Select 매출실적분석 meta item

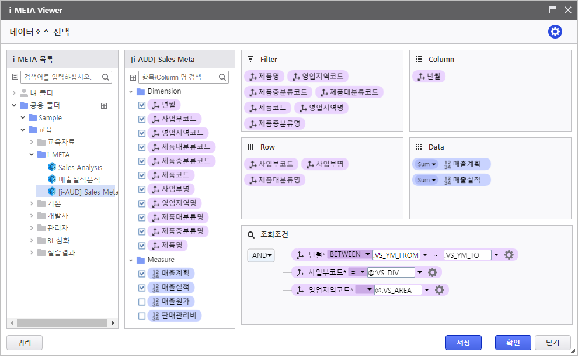[x=79, y=179]
